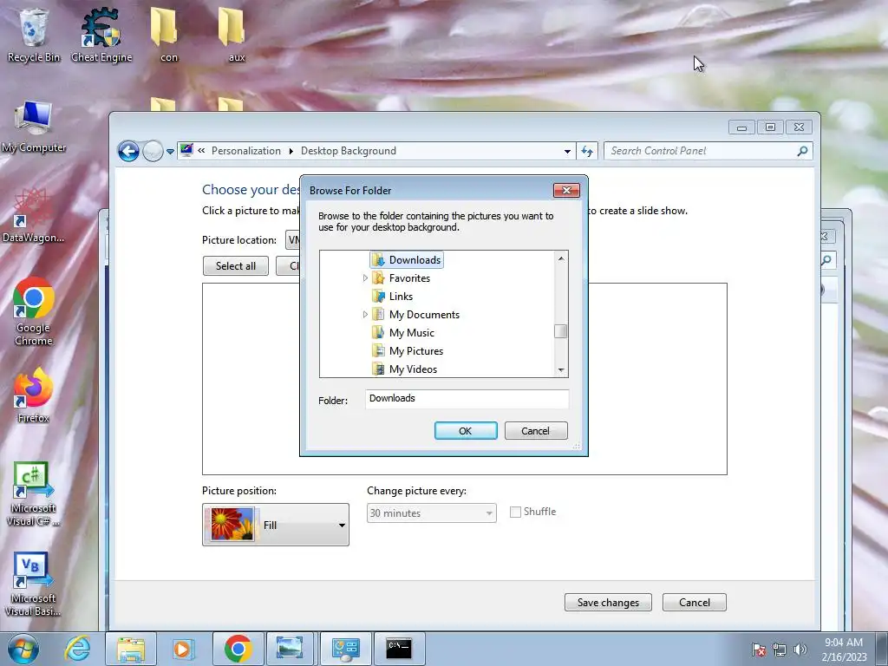
Task: Click the Select all button
Action: [236, 265]
